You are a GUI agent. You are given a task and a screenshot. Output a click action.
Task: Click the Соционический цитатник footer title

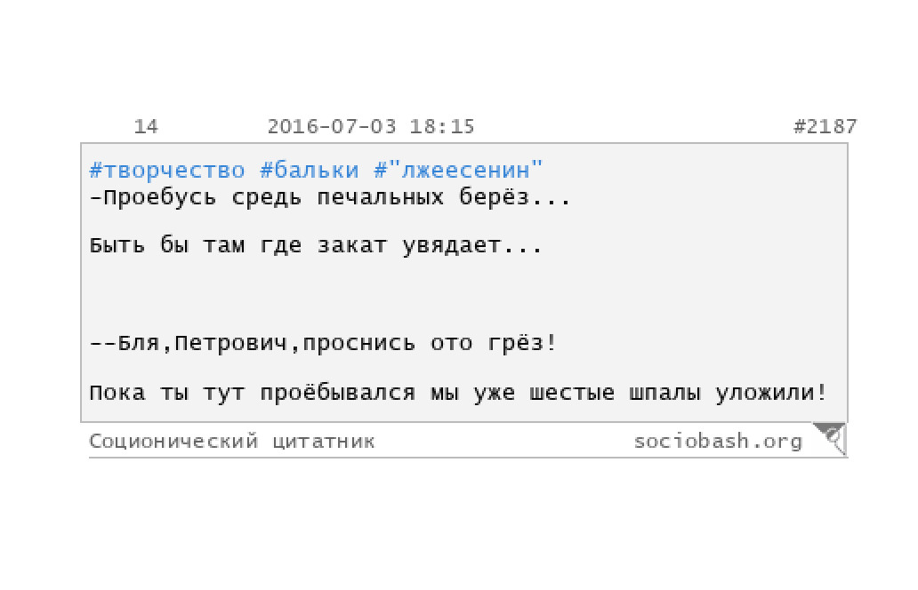click(232, 441)
